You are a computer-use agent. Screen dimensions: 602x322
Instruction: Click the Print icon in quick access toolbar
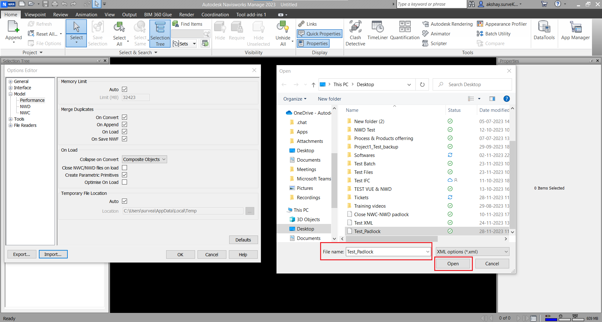(x=55, y=4)
